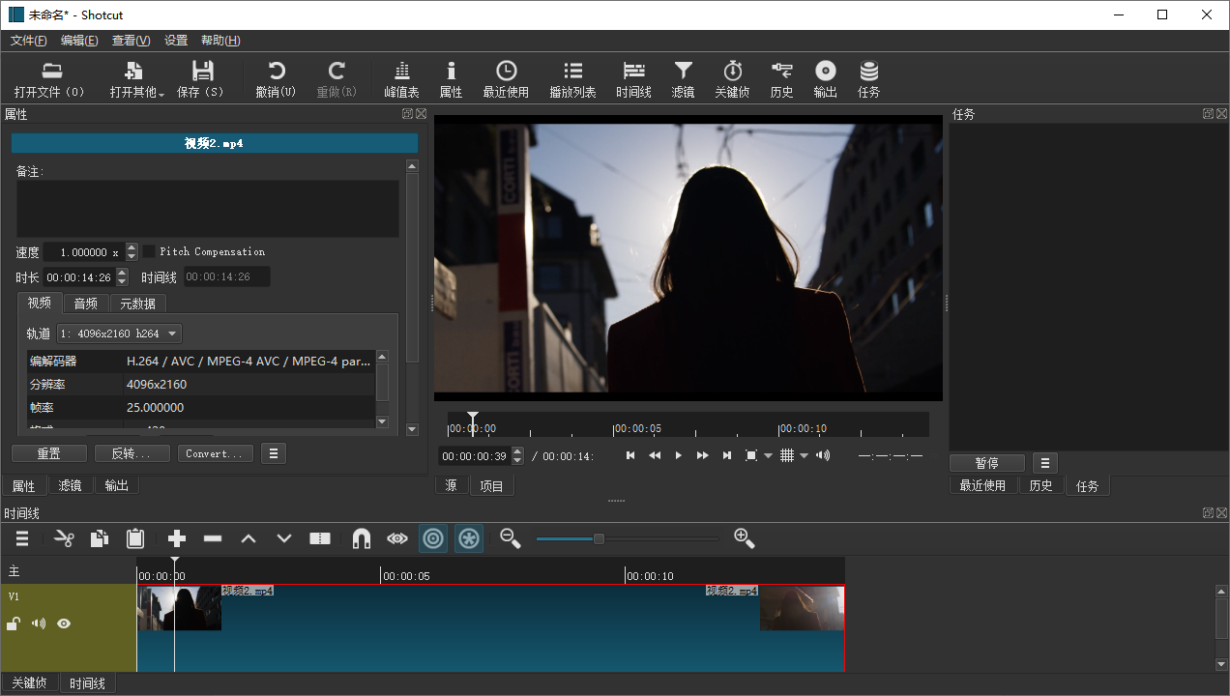Screen dimensions: 1230x696
Task: Click the 备注 comments text field
Action: tap(207, 209)
